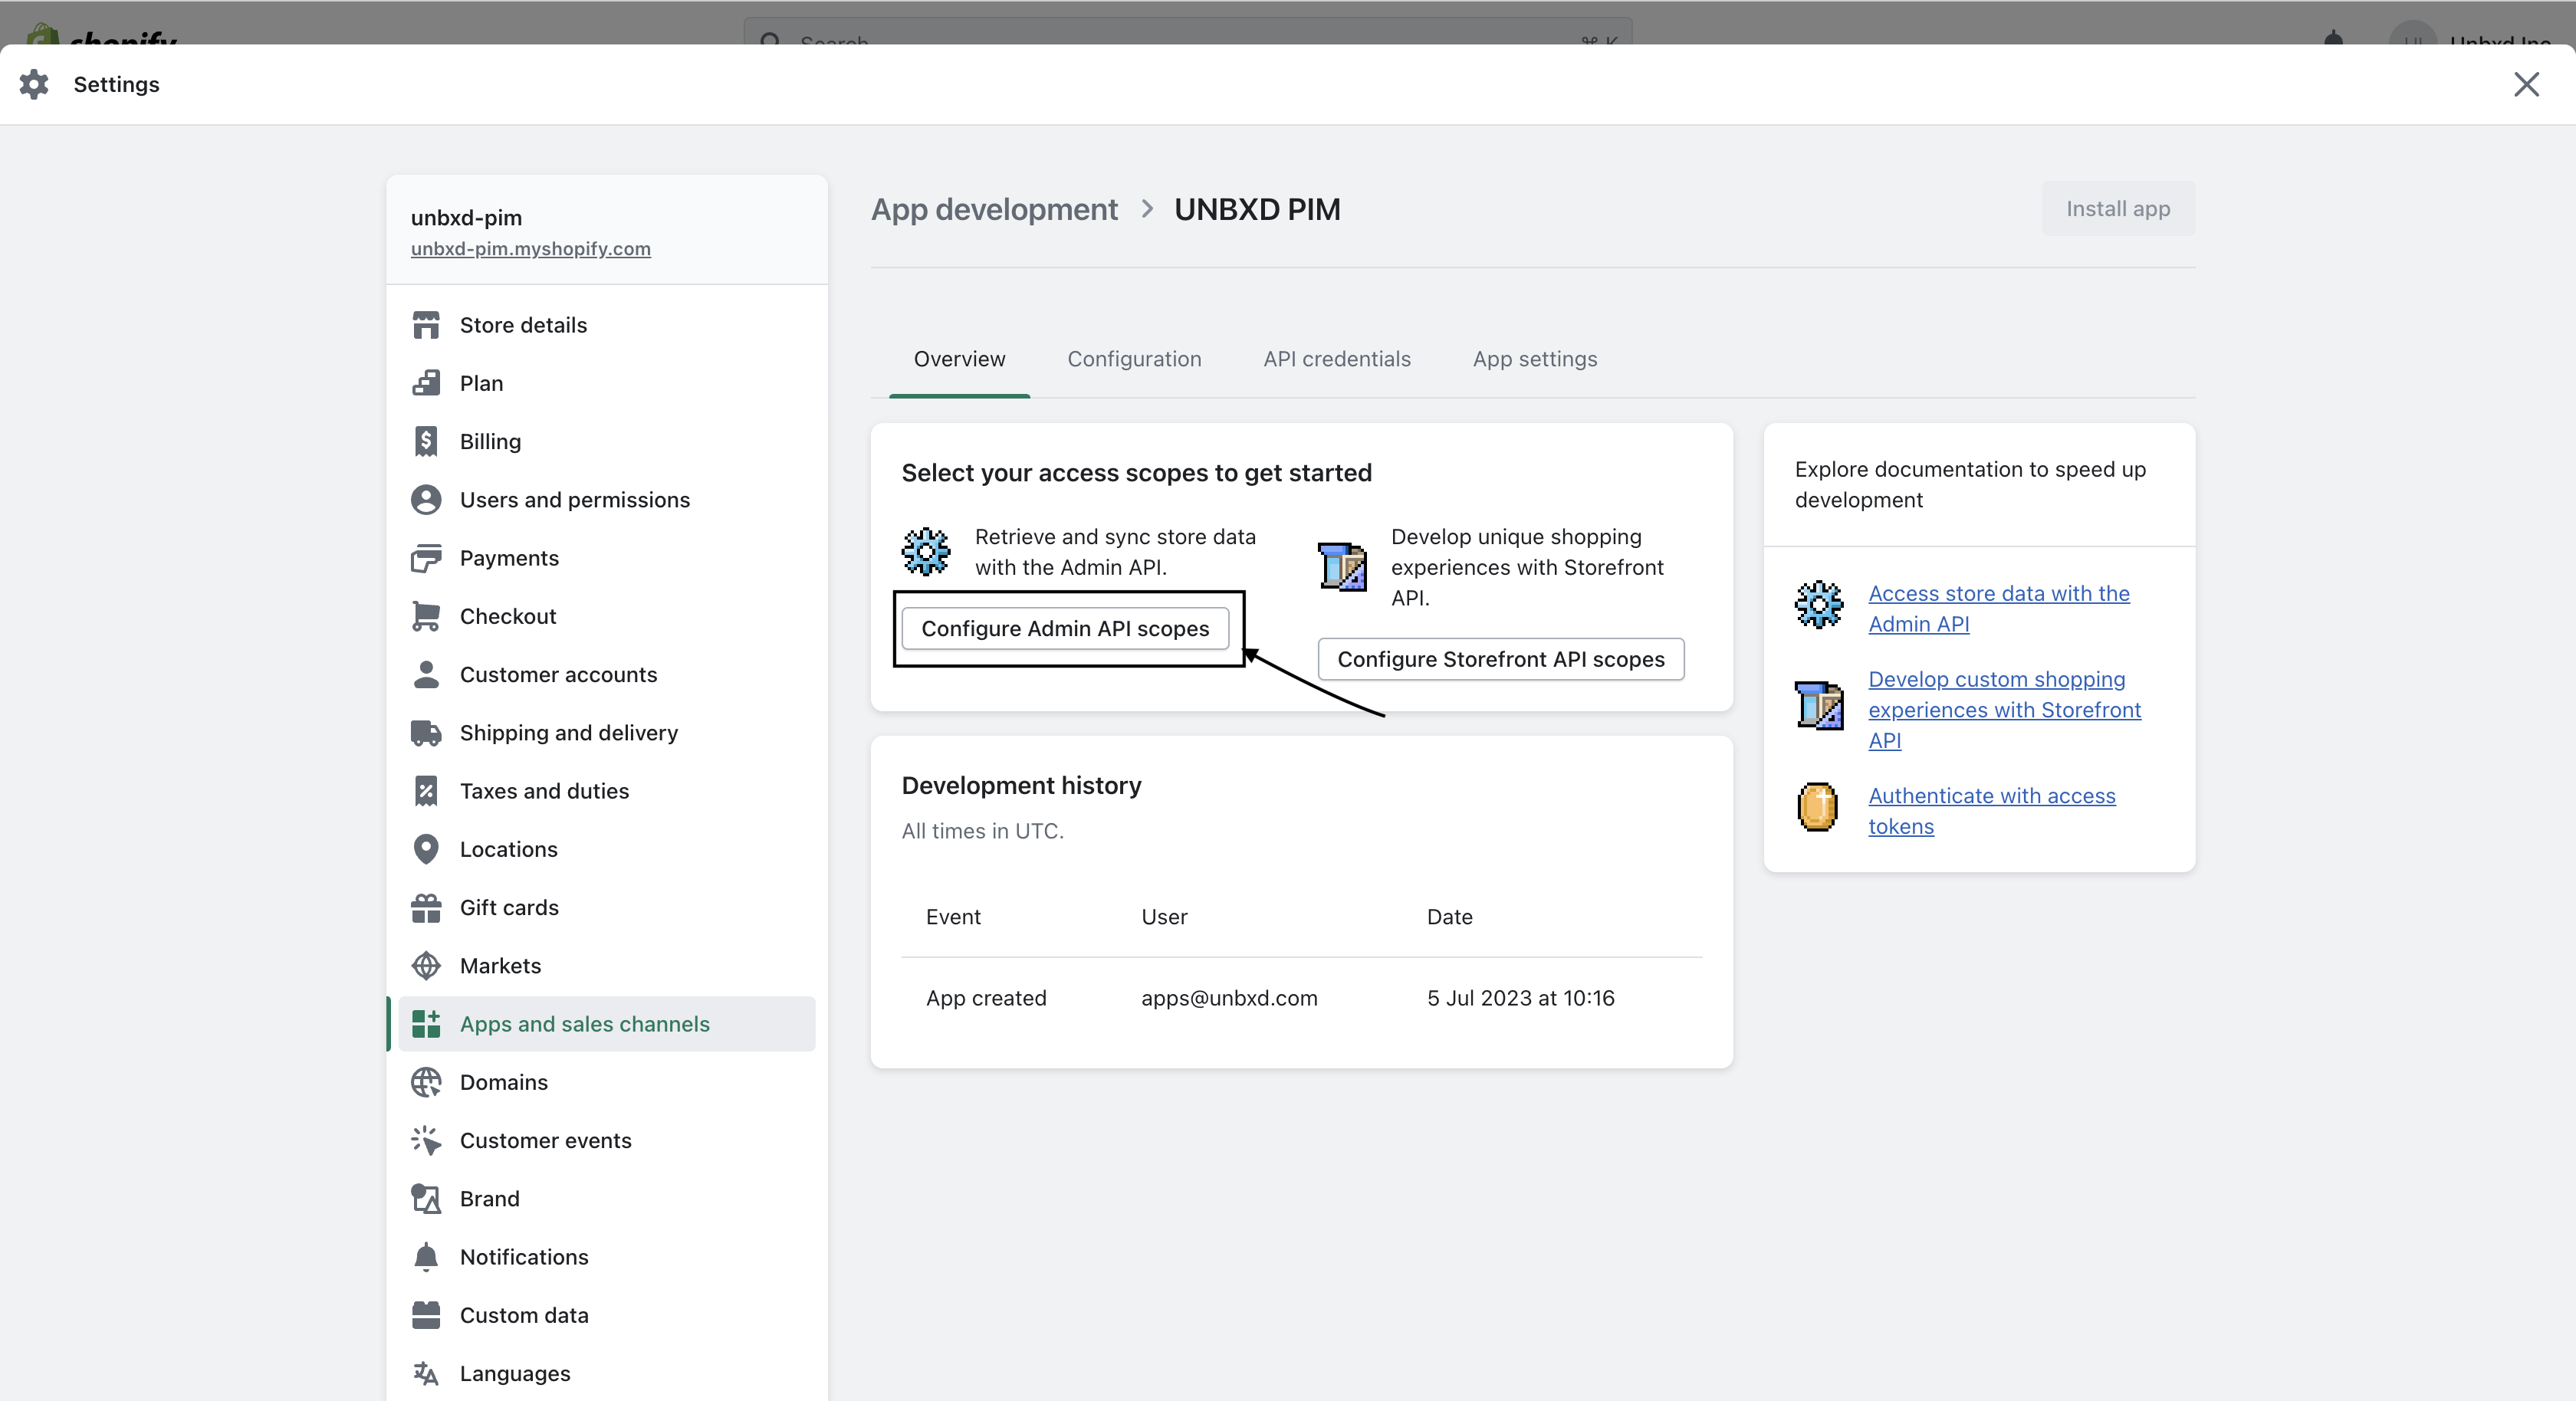Click the Taxes and duties percent icon
This screenshot has width=2576, height=1401.
pyautogui.click(x=426, y=791)
